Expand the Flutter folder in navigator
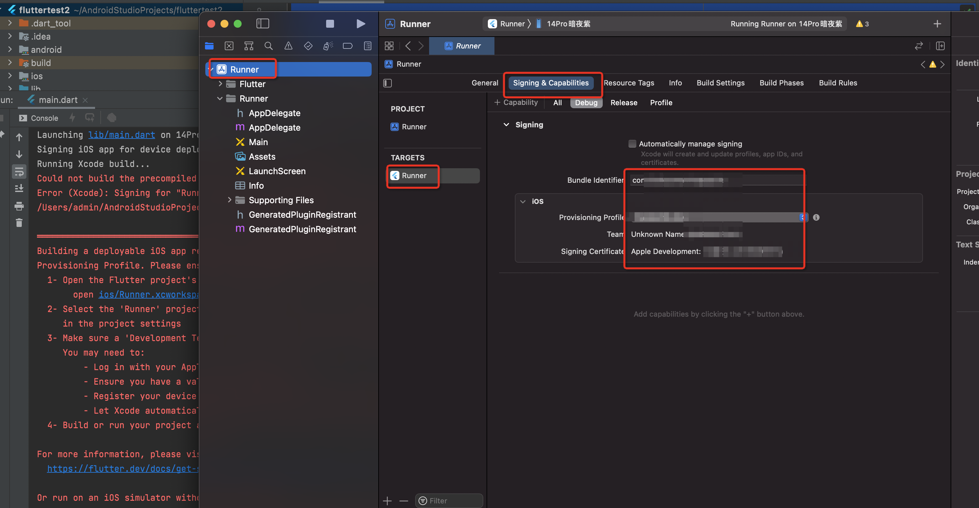979x508 pixels. pyautogui.click(x=220, y=84)
